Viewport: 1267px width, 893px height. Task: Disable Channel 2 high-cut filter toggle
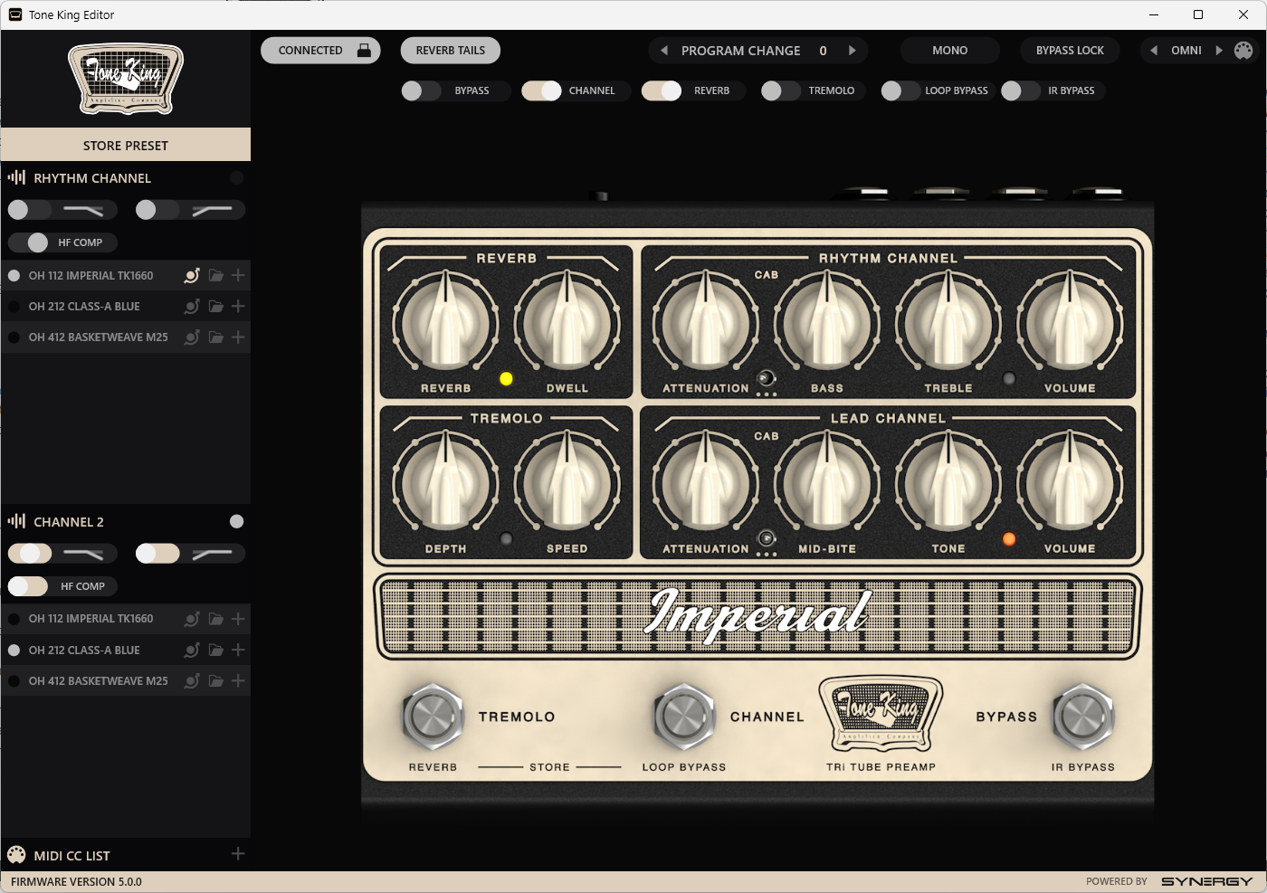click(x=30, y=554)
